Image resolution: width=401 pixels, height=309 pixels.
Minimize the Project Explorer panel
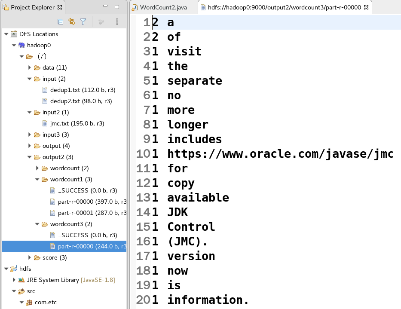105,6
